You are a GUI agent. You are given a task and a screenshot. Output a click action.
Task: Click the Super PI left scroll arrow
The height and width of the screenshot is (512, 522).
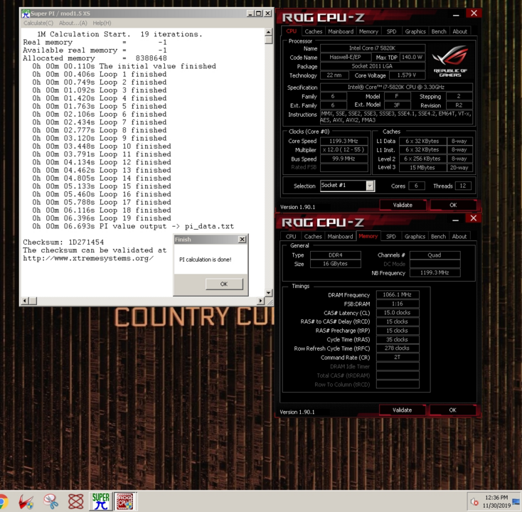pyautogui.click(x=25, y=301)
